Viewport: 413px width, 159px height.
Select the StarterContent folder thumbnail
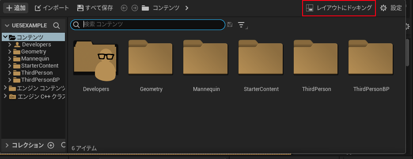[x=261, y=57]
